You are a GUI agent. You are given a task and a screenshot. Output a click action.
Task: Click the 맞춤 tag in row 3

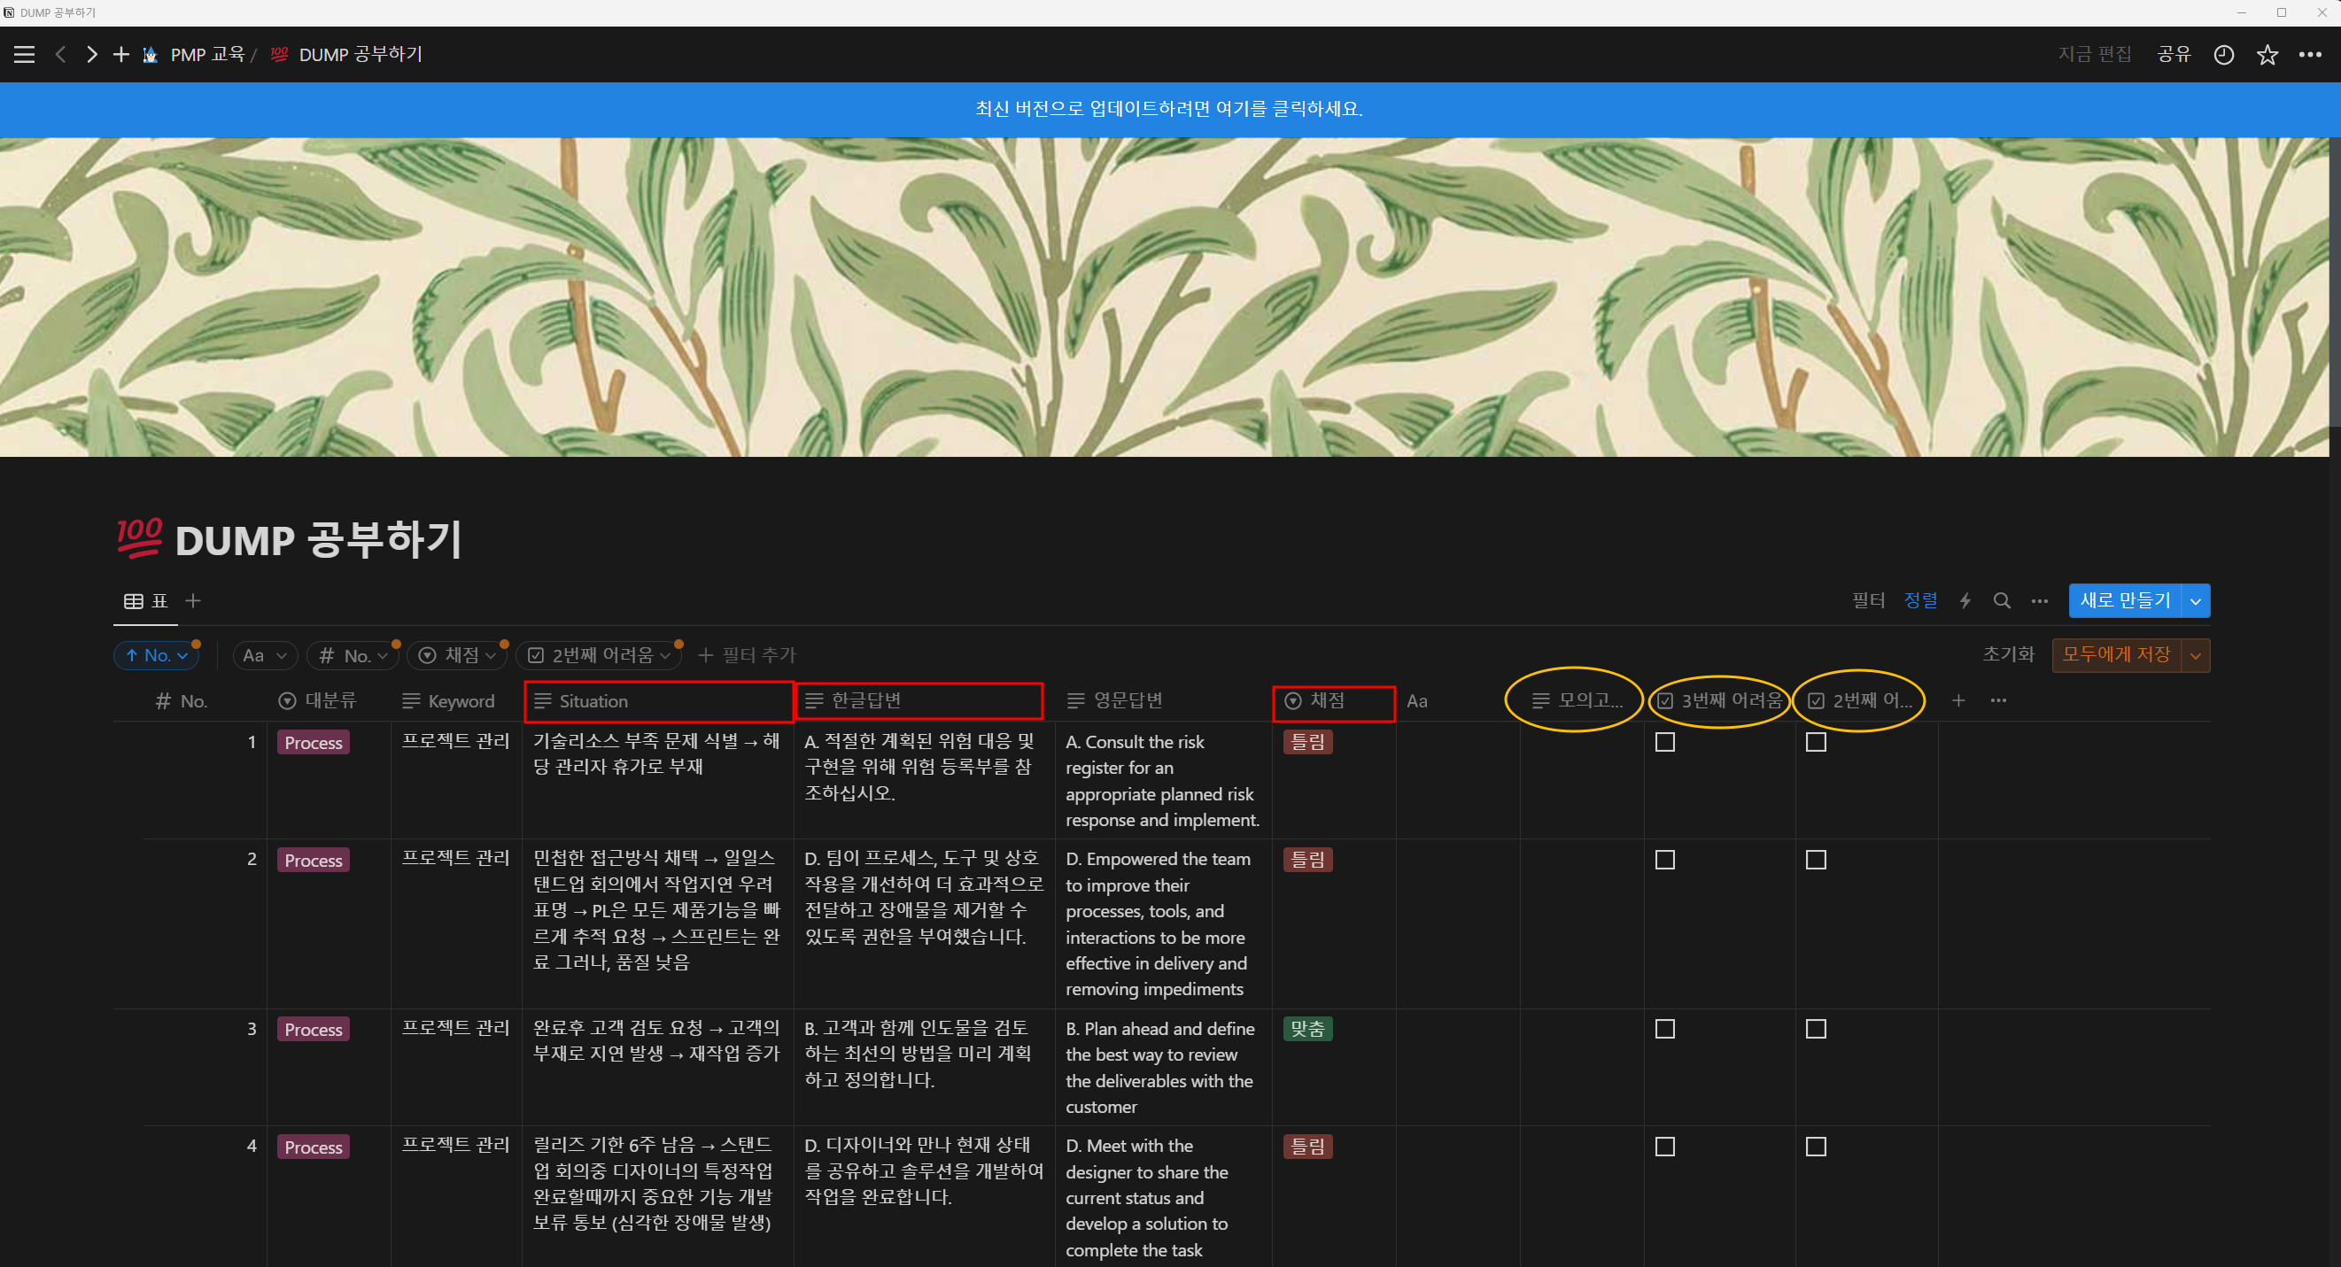(x=1307, y=1028)
